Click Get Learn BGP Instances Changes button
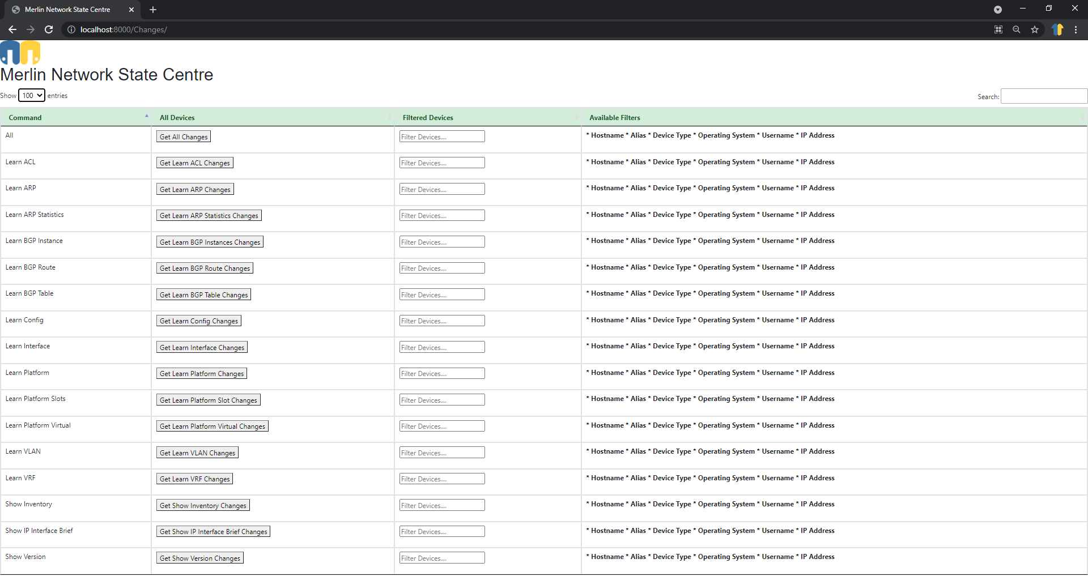1088x576 pixels. coord(210,242)
